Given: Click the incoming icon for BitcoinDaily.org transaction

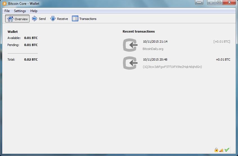Looking at the screenshot, I should coord(130,45).
